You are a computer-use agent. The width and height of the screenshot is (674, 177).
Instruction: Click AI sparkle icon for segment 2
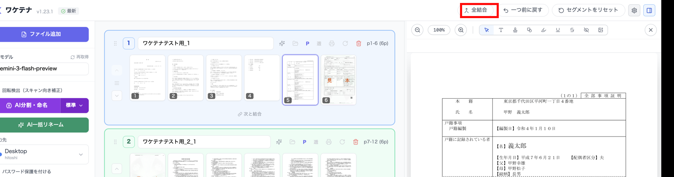[279, 142]
